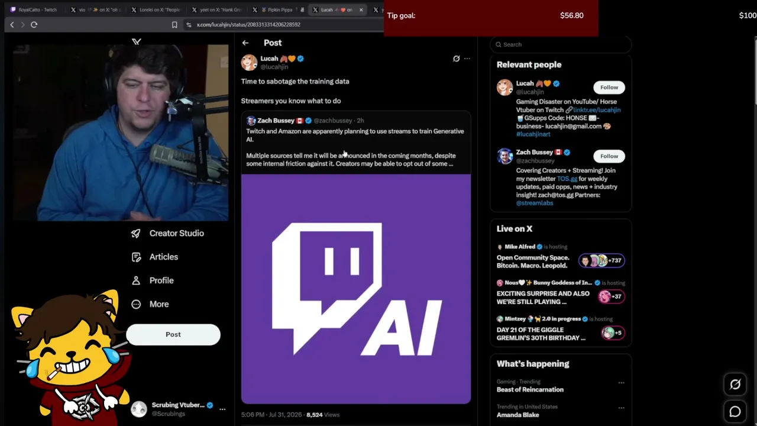Click the 8,524 Views count
The image size is (757, 426).
click(323, 415)
